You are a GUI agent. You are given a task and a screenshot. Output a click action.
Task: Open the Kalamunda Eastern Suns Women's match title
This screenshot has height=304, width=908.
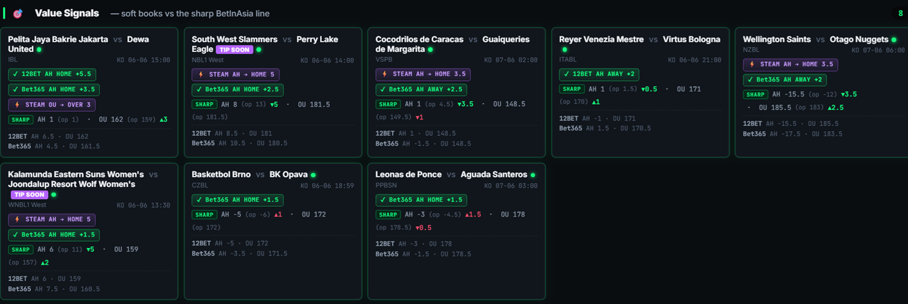83,179
